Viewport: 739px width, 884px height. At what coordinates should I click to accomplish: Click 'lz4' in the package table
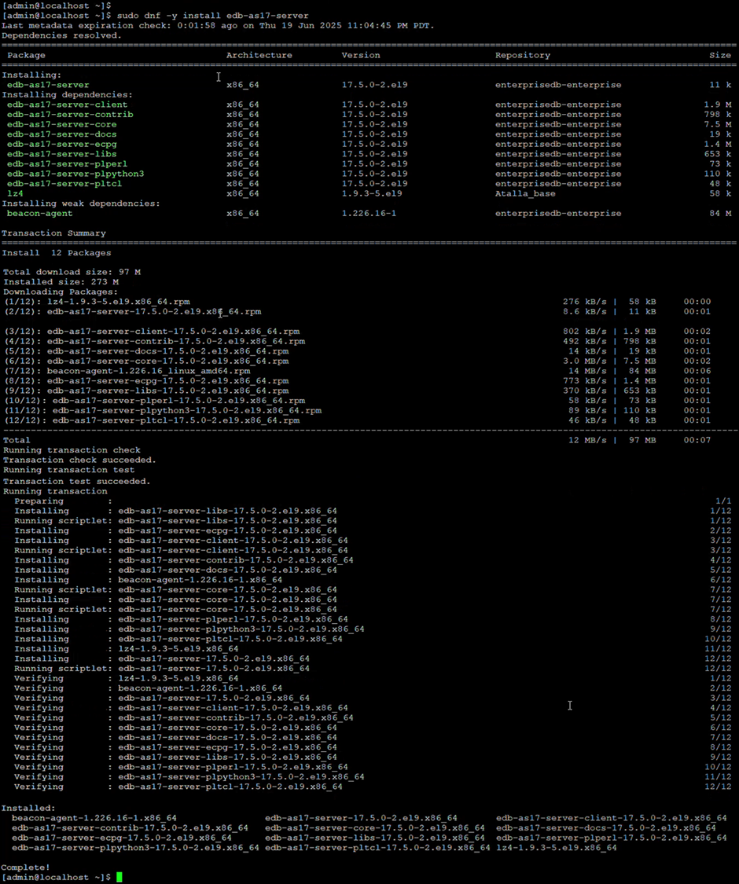[x=15, y=193]
